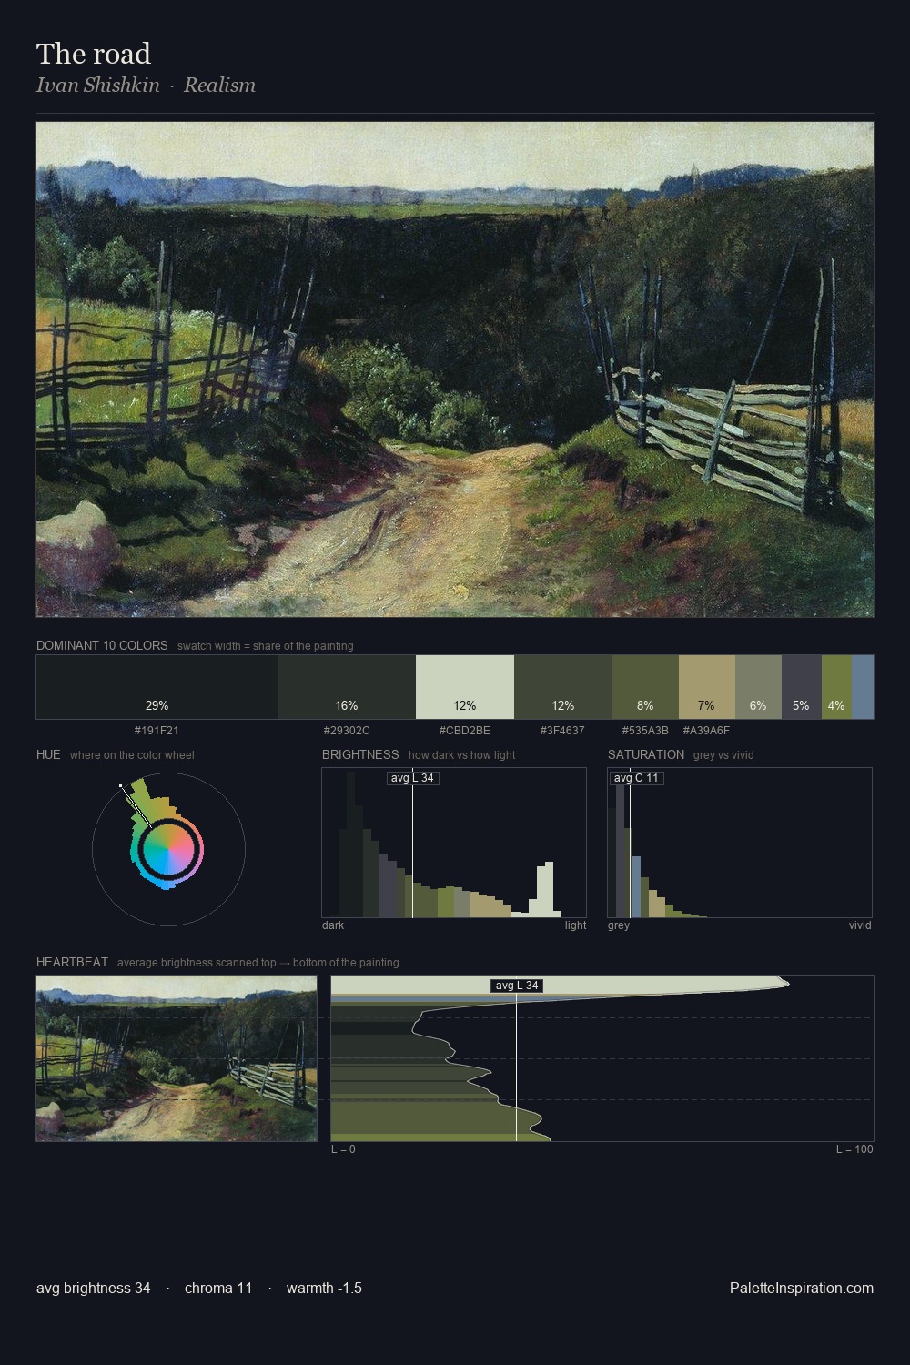Click "how dark vs how light" caption
Viewport: 910px width, 1365px height.
462,755
